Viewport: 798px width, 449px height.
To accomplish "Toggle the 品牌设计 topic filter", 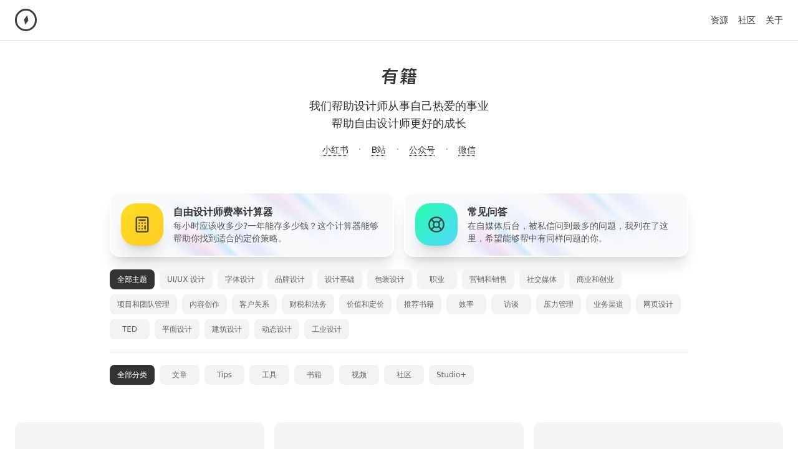I will (290, 279).
